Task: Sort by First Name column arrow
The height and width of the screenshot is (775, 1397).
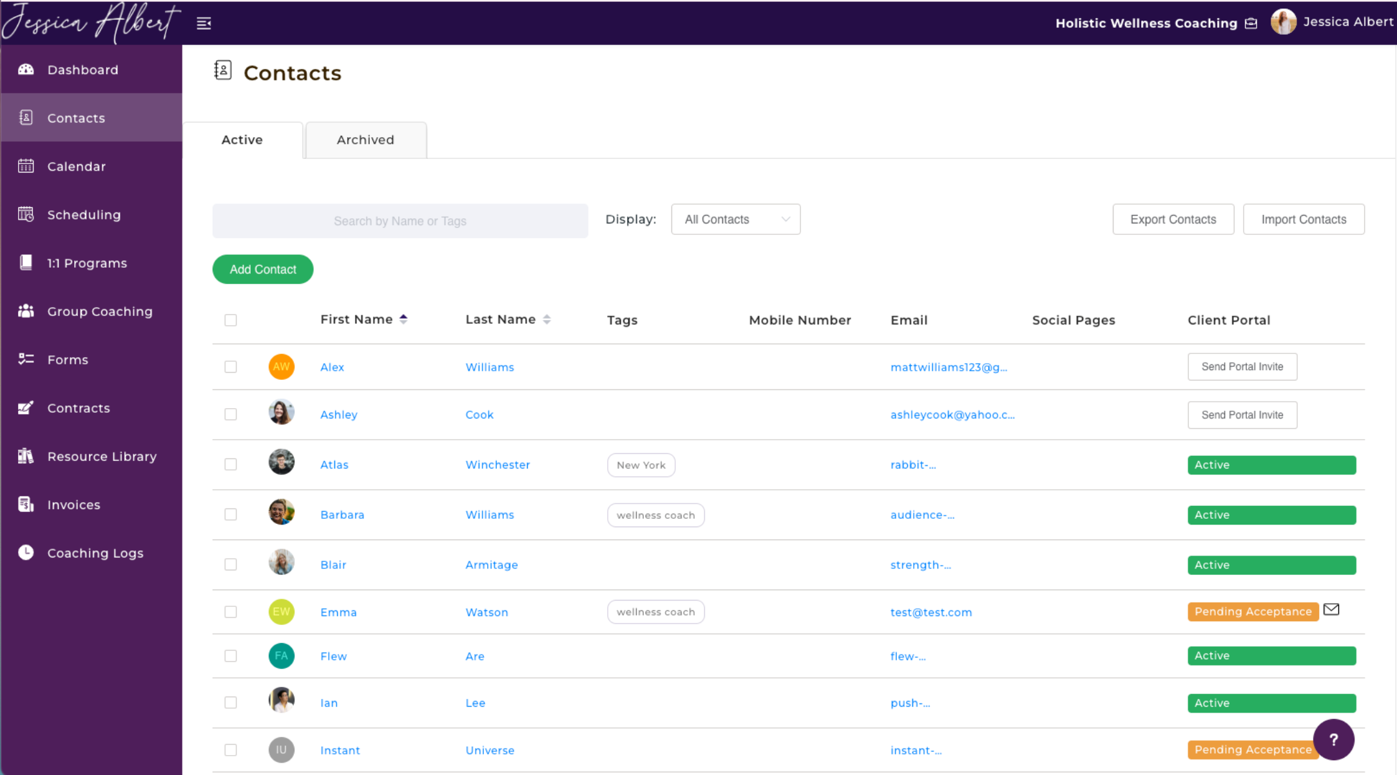Action: pos(403,319)
